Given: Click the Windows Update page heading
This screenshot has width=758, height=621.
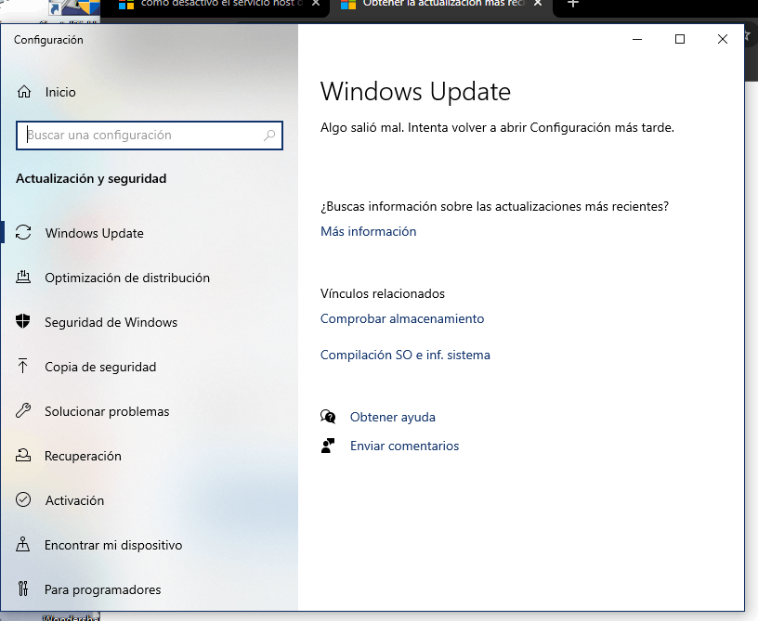Looking at the screenshot, I should 415,91.
